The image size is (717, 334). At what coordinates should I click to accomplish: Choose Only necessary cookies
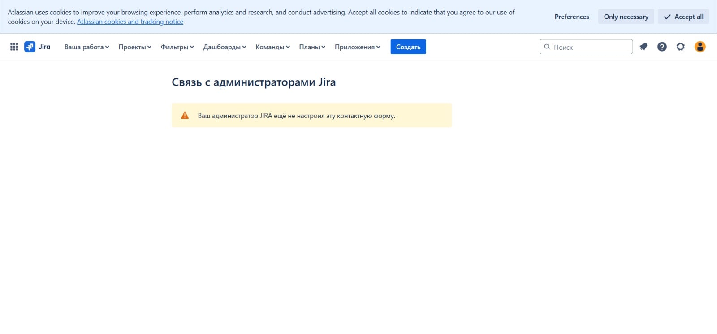[x=626, y=17]
